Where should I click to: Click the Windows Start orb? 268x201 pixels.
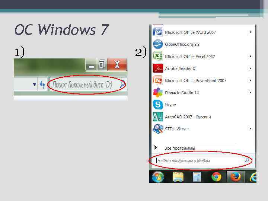(158, 177)
